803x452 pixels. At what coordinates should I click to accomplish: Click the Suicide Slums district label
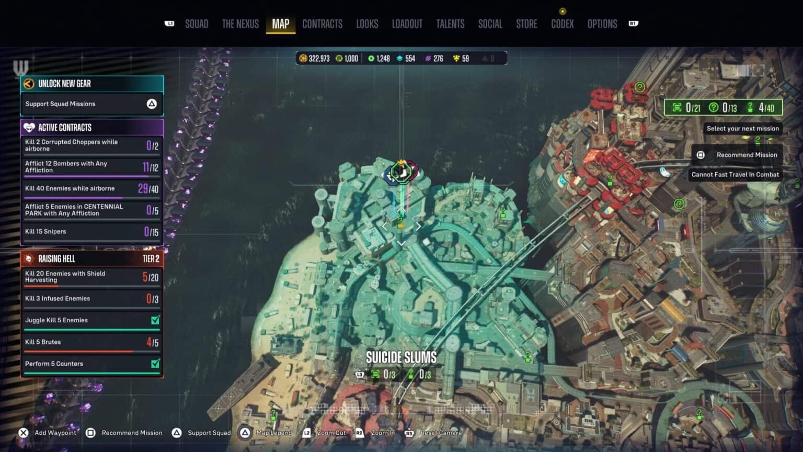(x=401, y=357)
